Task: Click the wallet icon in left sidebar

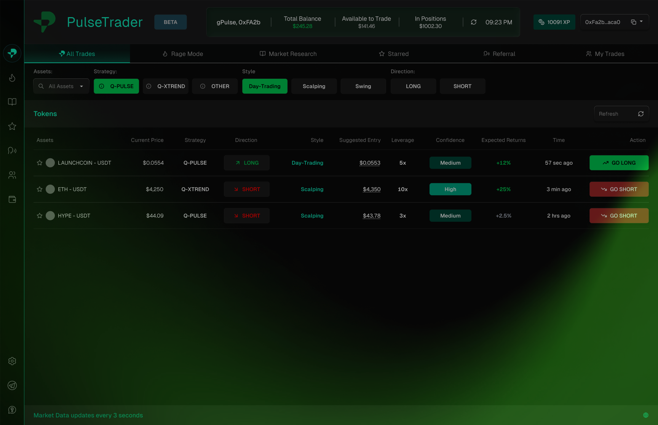Action: [x=12, y=199]
